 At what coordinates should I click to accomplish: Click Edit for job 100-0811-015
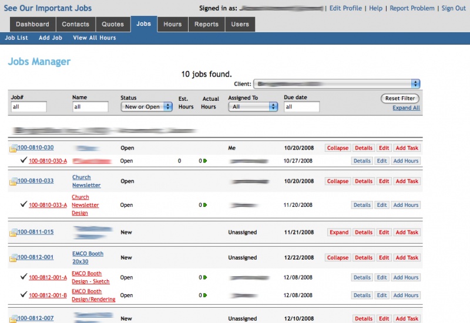(384, 232)
